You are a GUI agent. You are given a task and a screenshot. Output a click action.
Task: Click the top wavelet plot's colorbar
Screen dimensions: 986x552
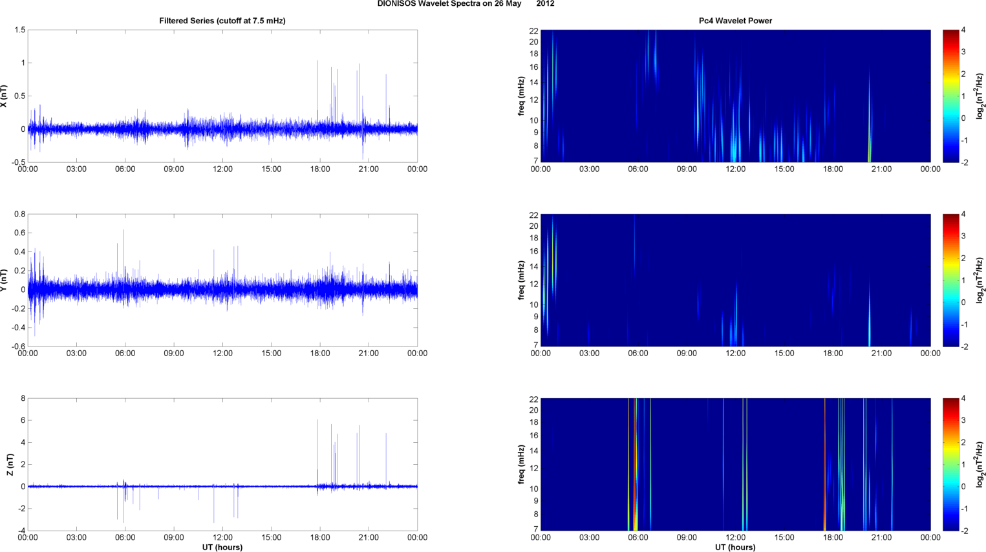pyautogui.click(x=950, y=96)
